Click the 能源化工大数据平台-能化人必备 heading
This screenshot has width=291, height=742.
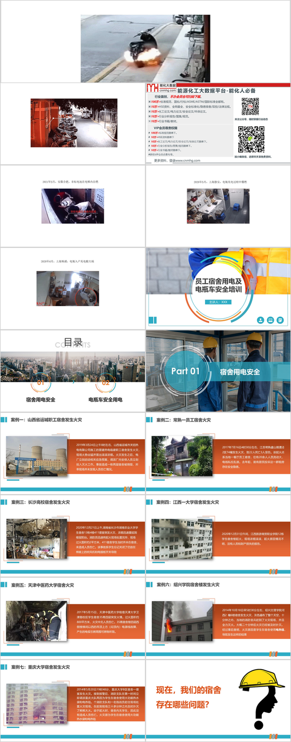tap(217, 90)
